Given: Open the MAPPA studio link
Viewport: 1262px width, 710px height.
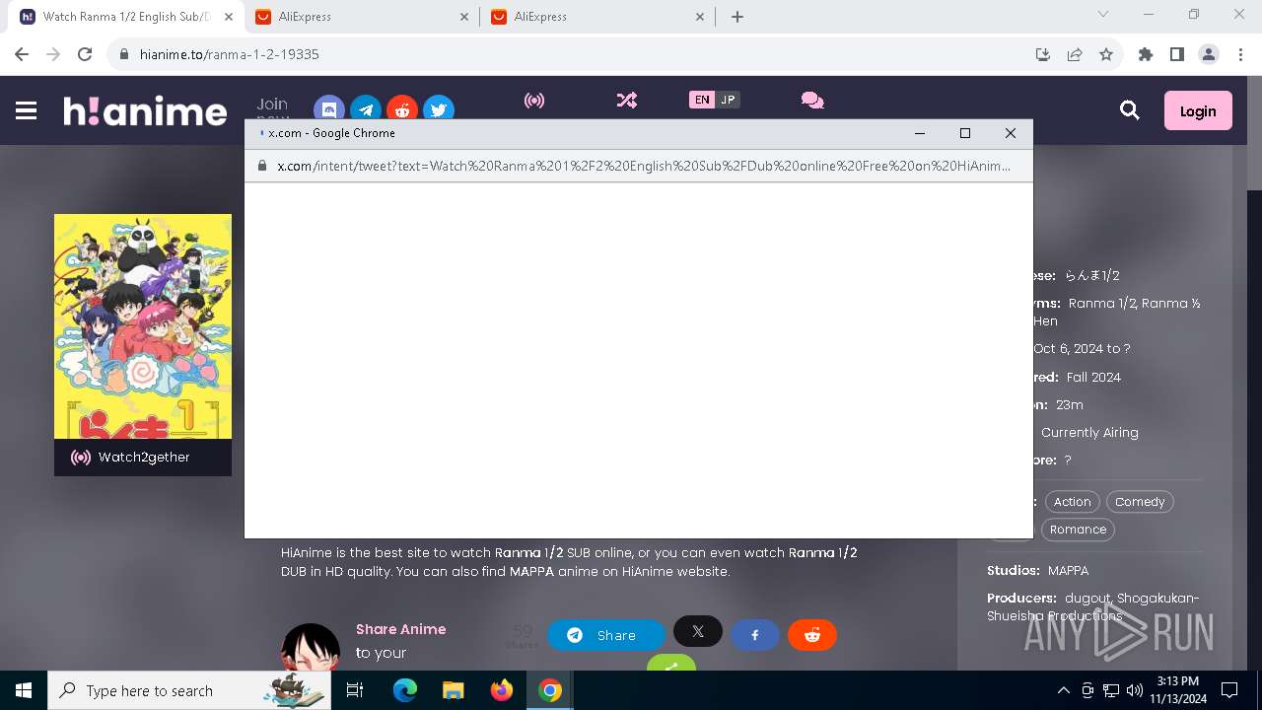Looking at the screenshot, I should [x=1068, y=571].
